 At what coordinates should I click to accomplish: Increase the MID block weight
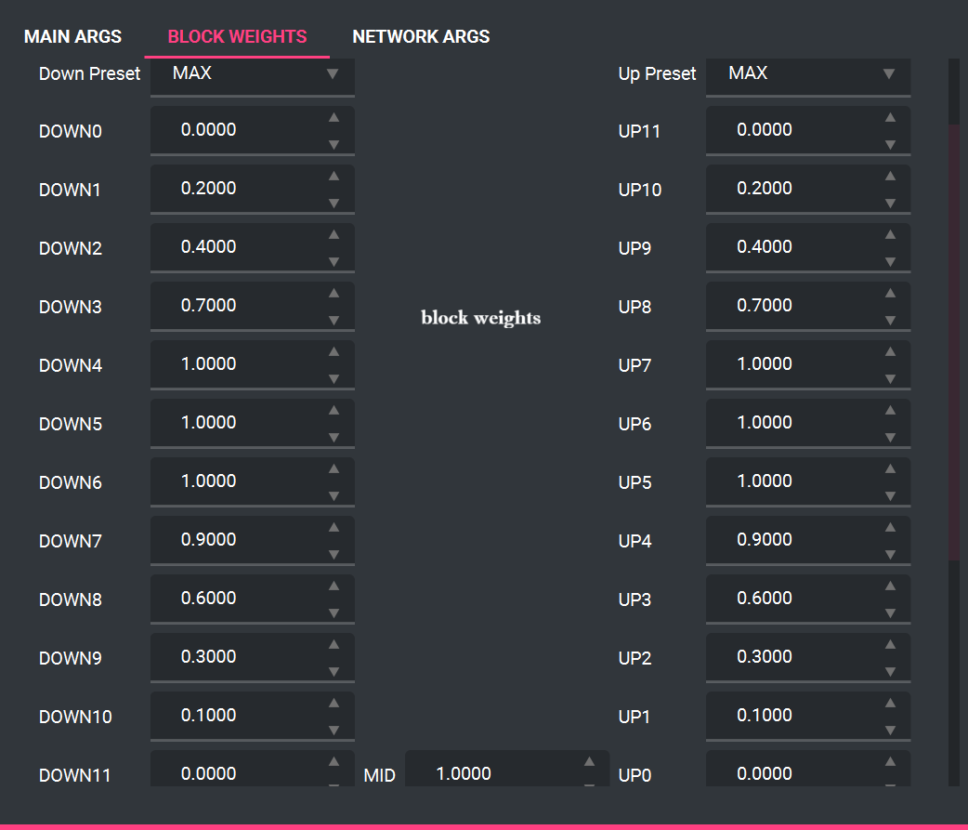[589, 761]
